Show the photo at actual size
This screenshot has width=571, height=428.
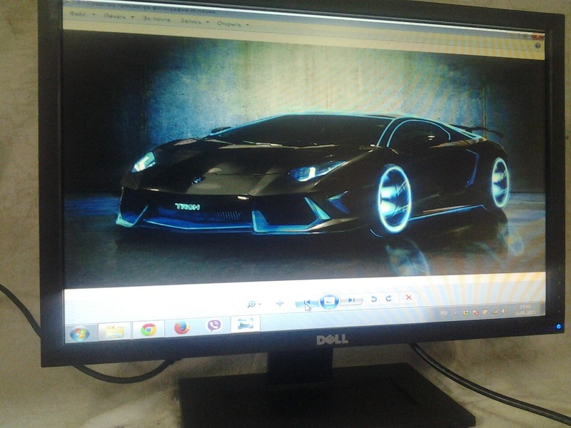click(280, 303)
